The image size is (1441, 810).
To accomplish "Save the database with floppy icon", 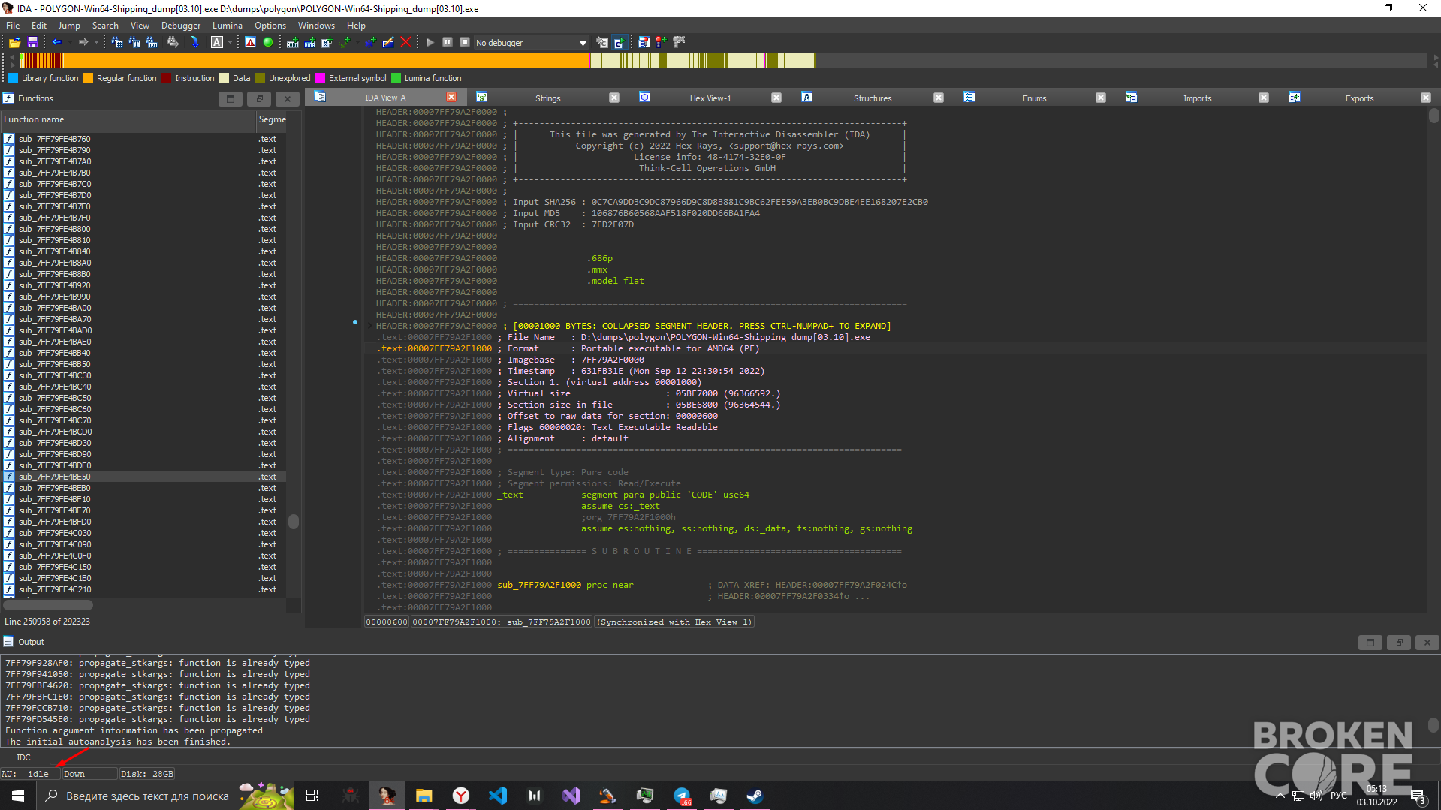I will click(x=32, y=42).
